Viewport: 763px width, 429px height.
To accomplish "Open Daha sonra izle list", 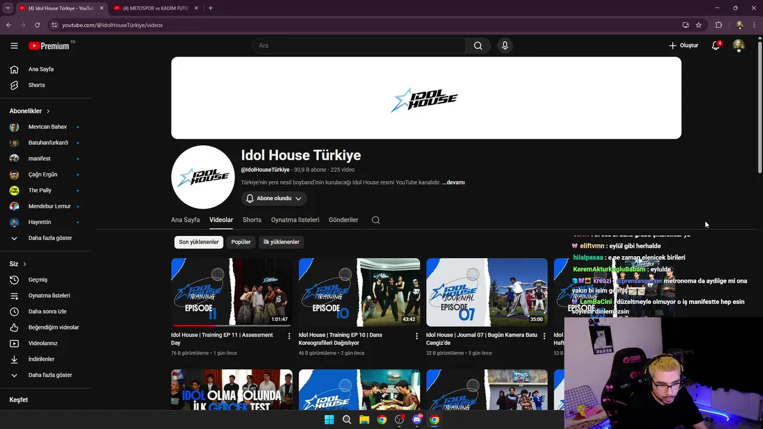I will [x=48, y=312].
